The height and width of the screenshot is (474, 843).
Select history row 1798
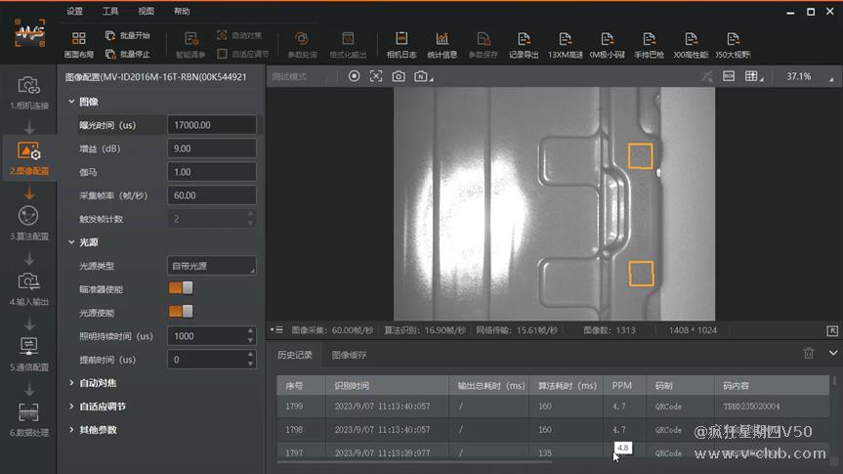point(553,429)
